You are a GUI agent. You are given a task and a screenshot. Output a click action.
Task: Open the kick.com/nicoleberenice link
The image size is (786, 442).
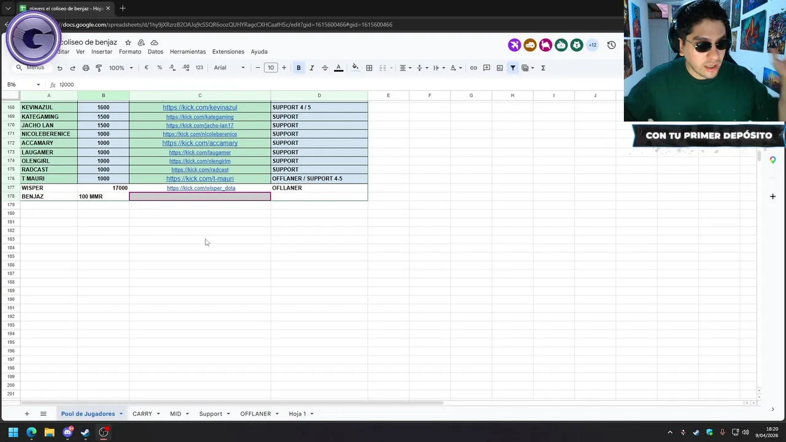click(x=200, y=134)
